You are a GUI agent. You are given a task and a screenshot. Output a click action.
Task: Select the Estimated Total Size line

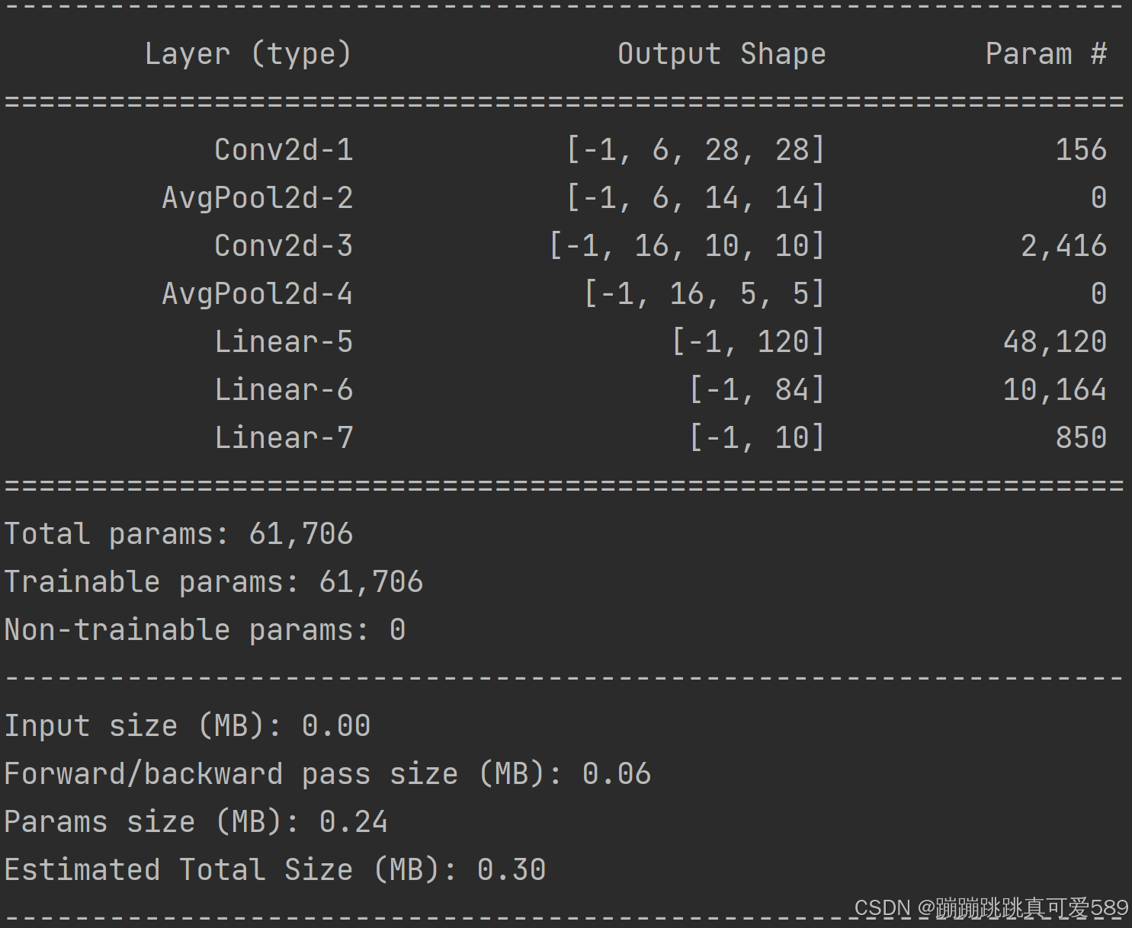[x=274, y=869]
